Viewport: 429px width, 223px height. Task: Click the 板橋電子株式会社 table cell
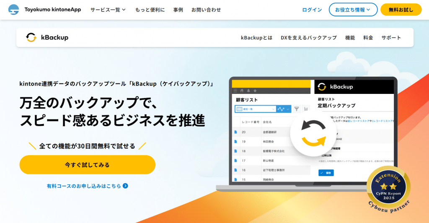274,151
